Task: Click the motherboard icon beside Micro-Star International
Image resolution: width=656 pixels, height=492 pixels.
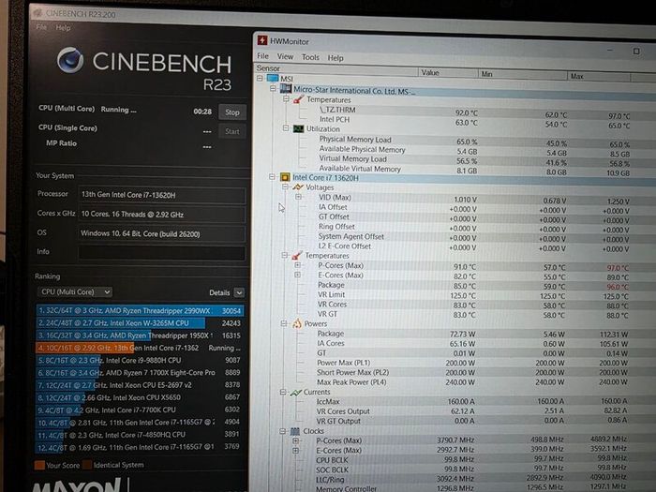Action: (x=286, y=89)
